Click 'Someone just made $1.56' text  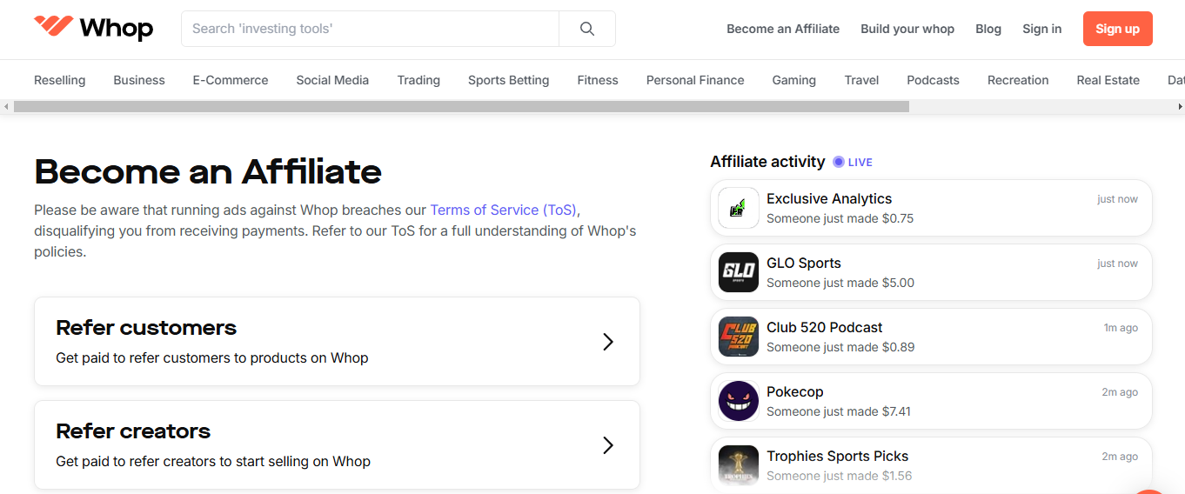tap(839, 476)
